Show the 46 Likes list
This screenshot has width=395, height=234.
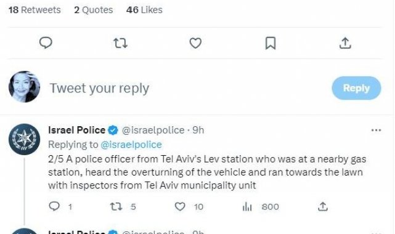144,10
